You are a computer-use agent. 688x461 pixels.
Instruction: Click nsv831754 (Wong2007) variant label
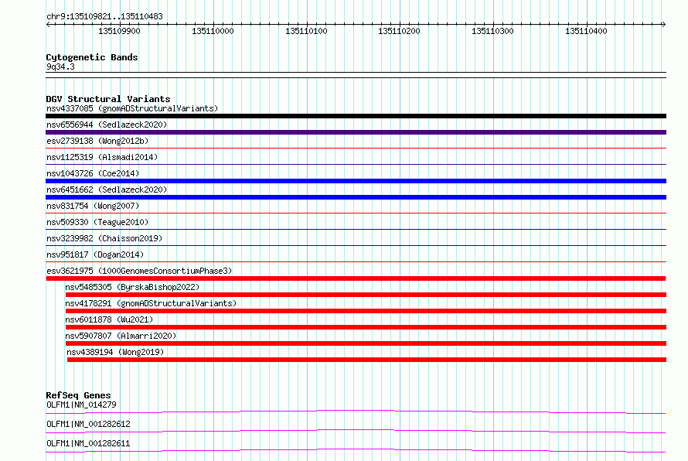(93, 206)
